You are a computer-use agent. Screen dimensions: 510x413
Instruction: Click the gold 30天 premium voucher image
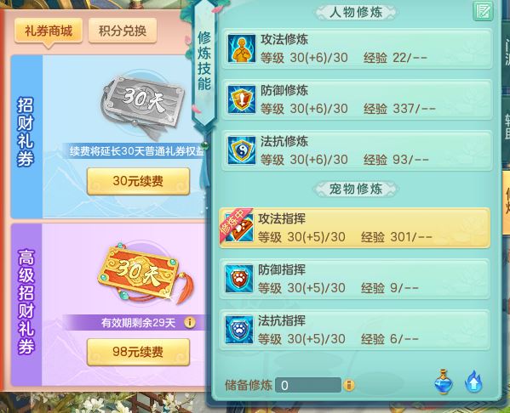145,274
